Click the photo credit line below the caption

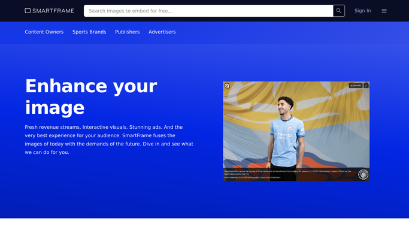(252, 177)
